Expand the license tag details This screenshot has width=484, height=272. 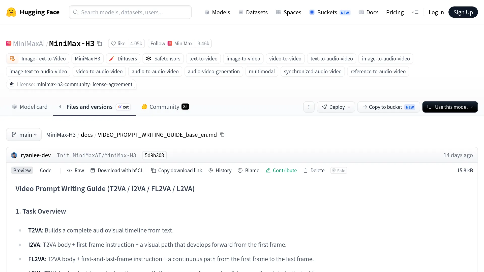71,84
